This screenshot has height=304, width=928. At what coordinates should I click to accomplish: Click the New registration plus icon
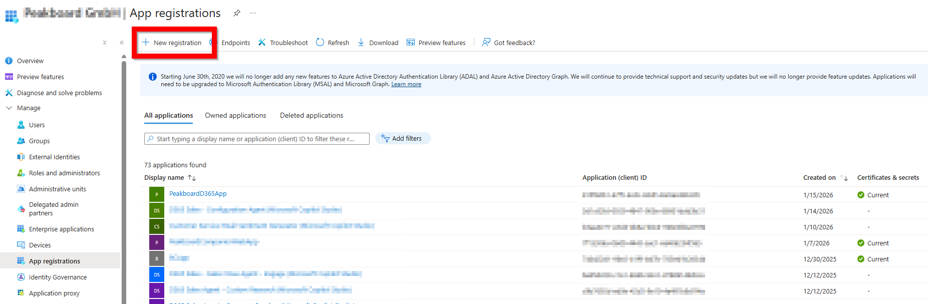pos(146,43)
